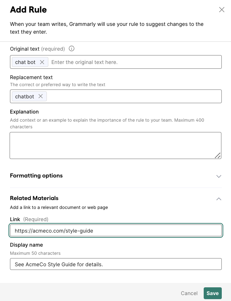Click the Explanation text area
231x301 pixels.
tap(115, 145)
